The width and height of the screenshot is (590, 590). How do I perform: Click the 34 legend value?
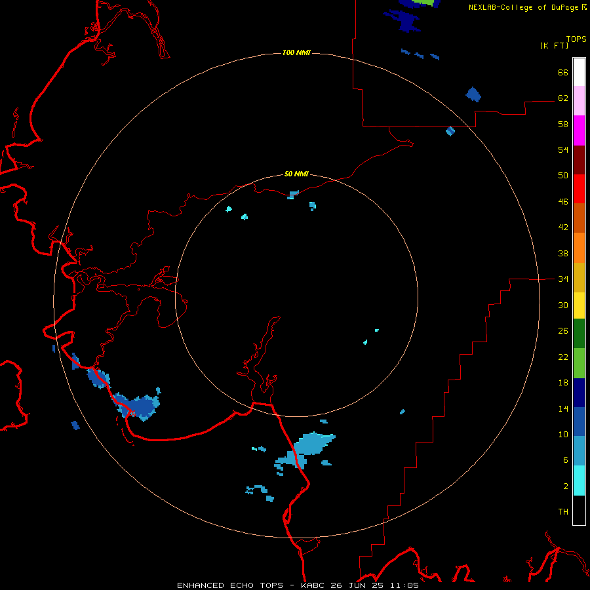[x=563, y=279]
